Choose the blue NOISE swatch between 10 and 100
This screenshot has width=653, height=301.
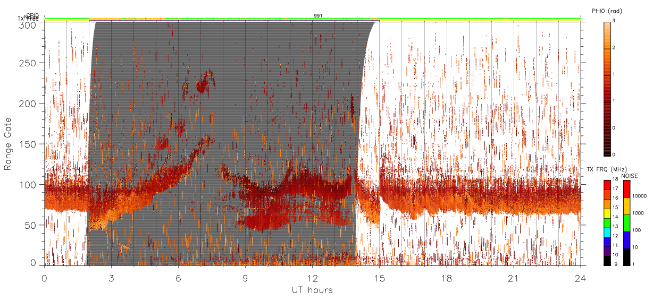[626, 240]
